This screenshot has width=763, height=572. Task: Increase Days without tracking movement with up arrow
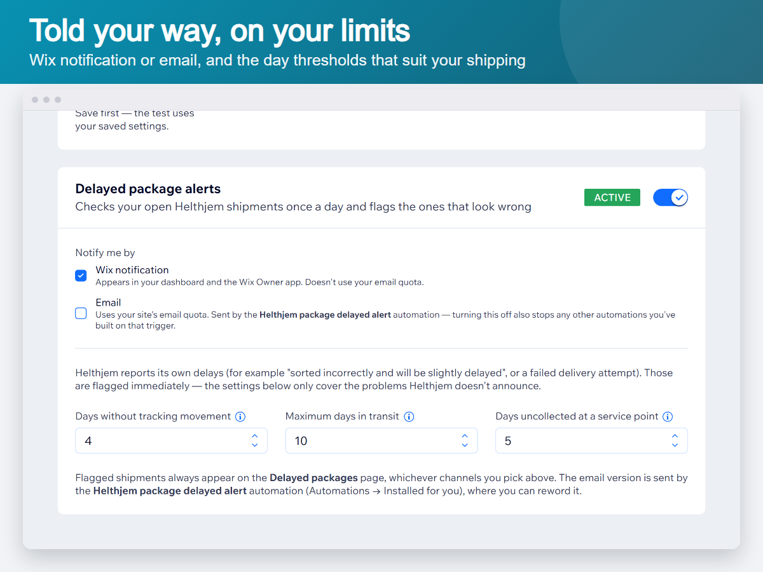(254, 436)
